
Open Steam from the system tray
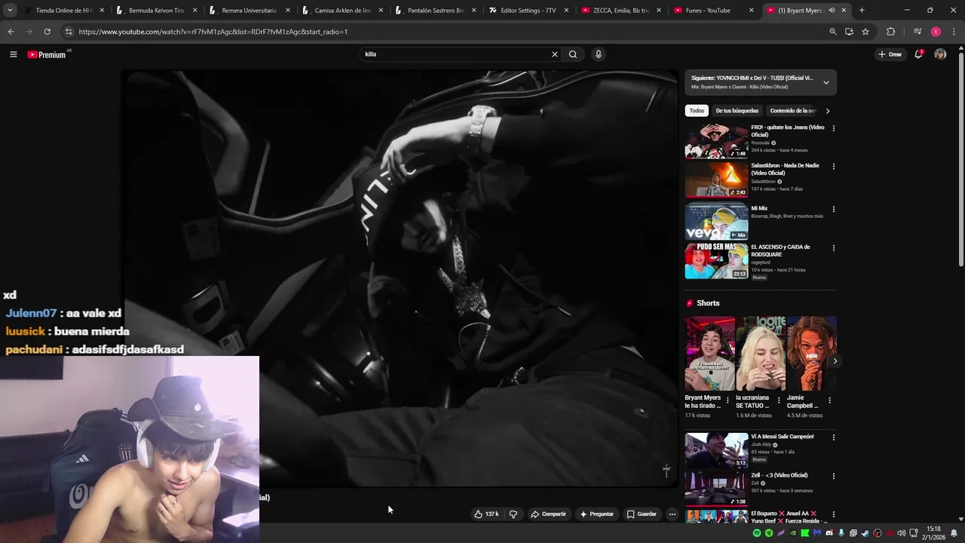click(x=865, y=533)
